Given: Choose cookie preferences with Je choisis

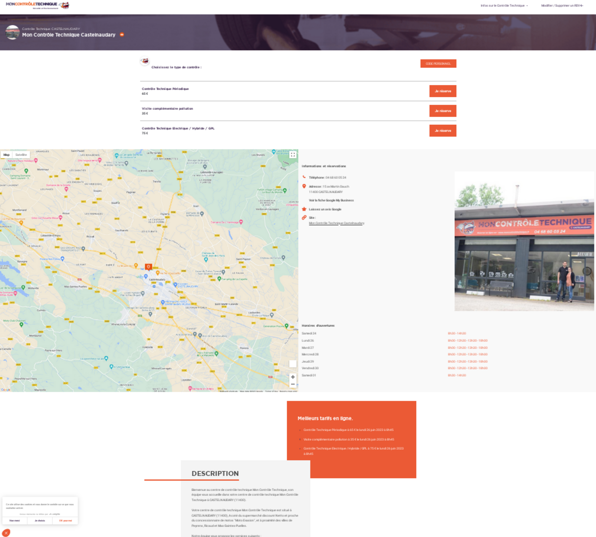Looking at the screenshot, I should tap(40, 520).
